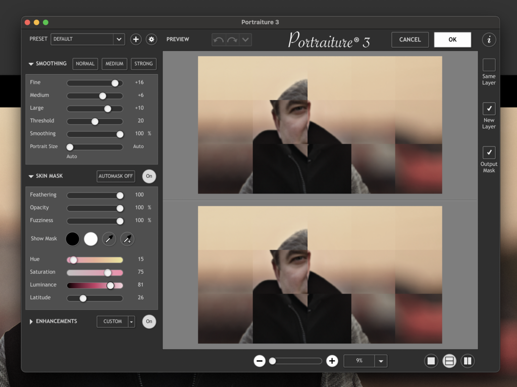Zoom out with the minus button
Viewport: 517px width, 387px height.
[260, 361]
